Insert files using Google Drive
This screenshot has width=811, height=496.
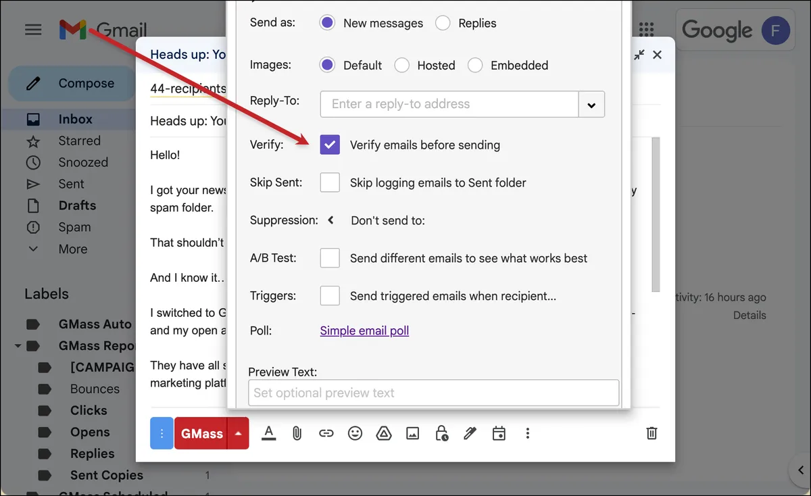tap(384, 433)
